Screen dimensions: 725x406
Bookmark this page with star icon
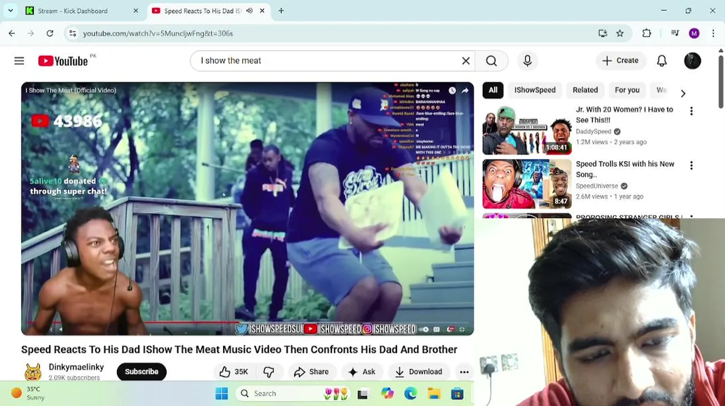point(620,33)
